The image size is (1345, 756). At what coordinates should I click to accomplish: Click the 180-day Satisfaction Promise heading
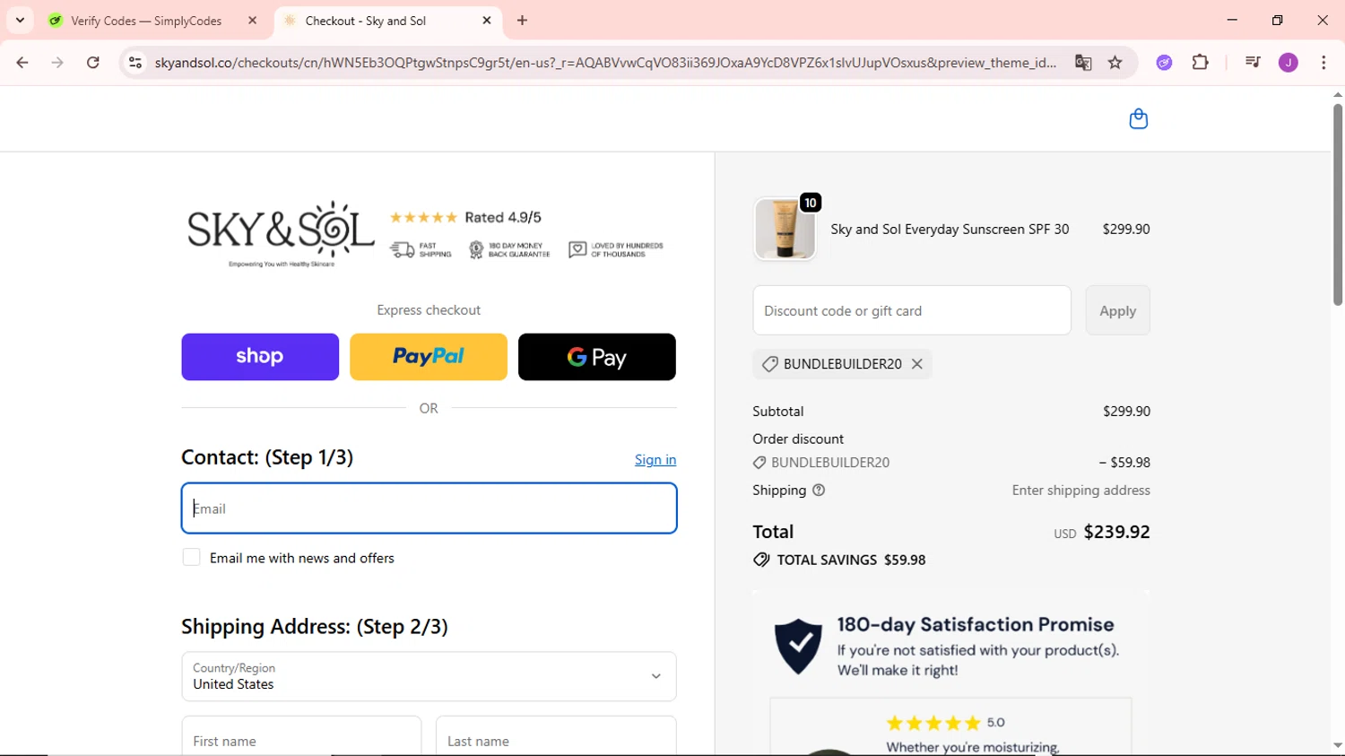tap(976, 624)
